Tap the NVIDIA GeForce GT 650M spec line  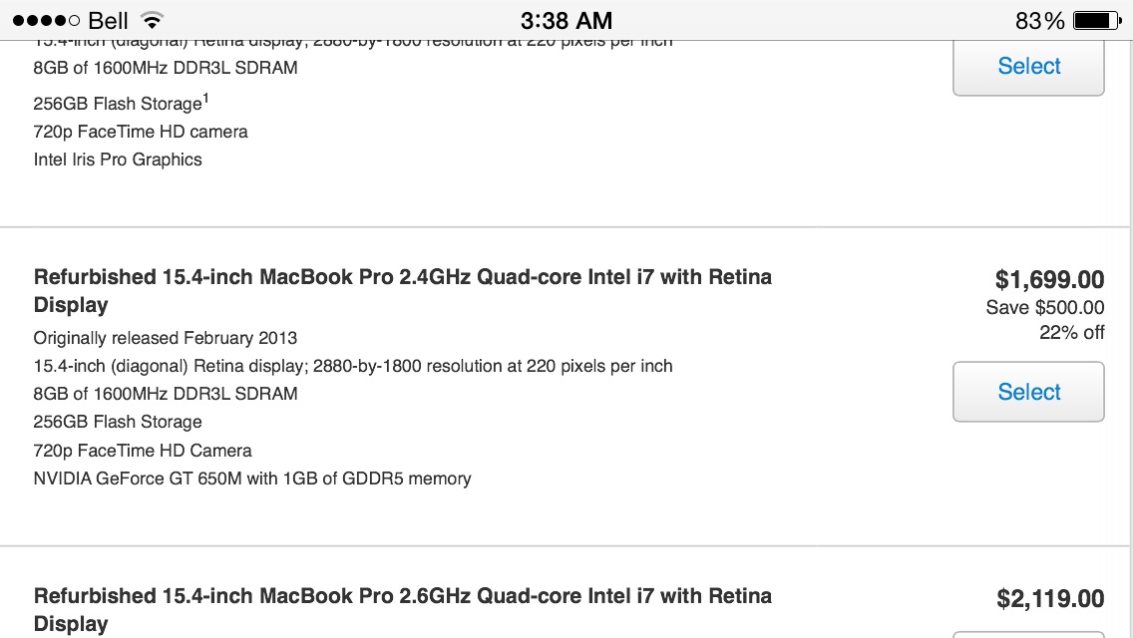[252, 478]
